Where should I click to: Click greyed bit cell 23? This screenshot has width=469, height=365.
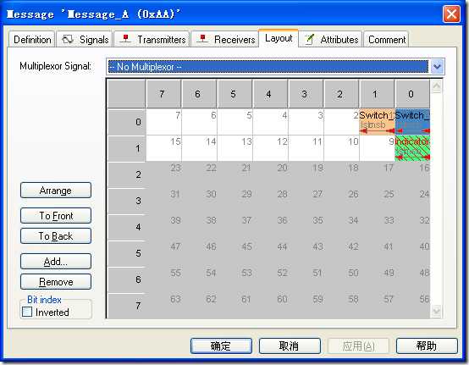[163, 174]
